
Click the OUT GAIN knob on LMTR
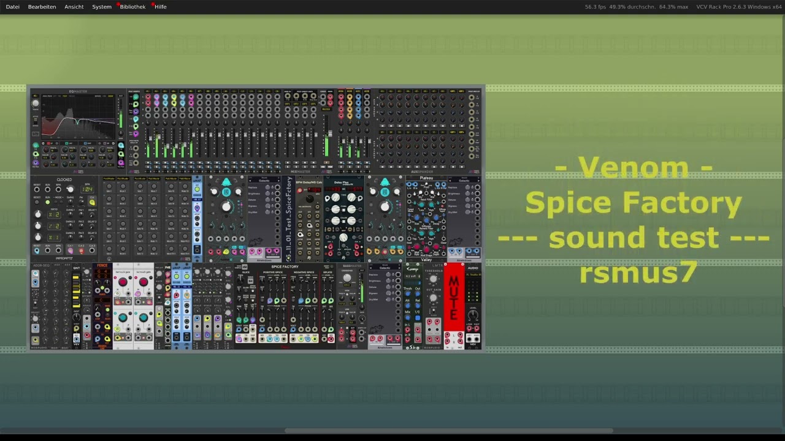tap(433, 298)
